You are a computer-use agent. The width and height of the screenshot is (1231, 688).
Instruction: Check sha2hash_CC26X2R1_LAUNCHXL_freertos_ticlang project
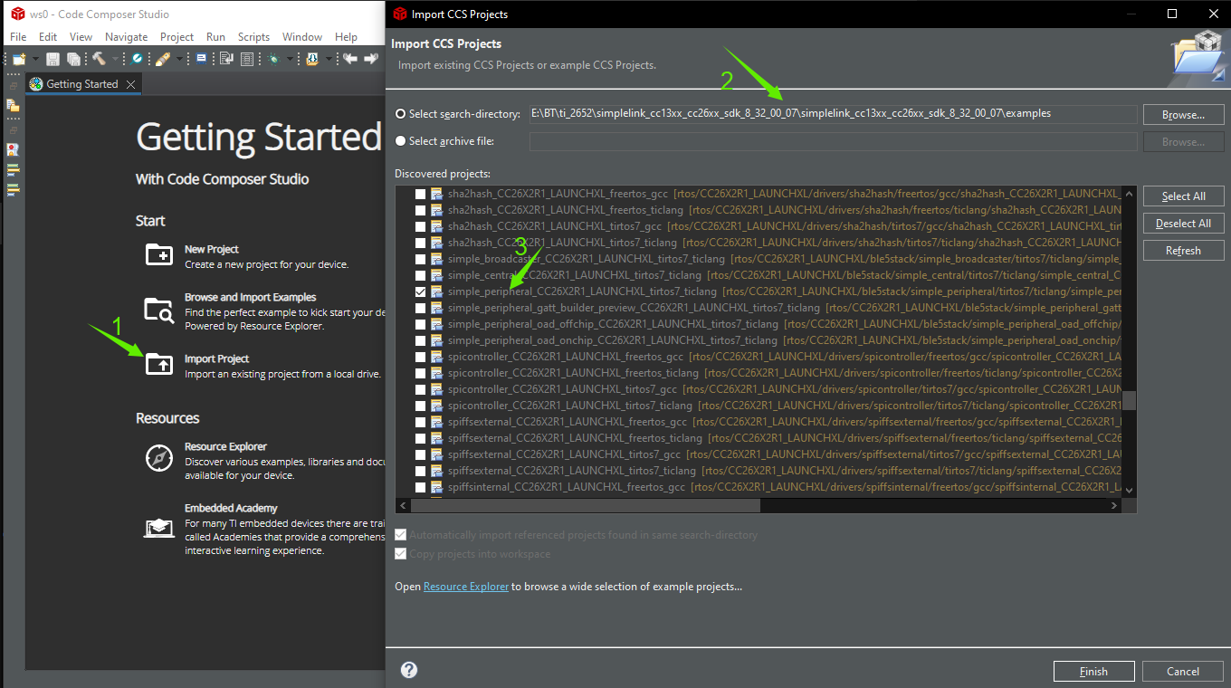point(420,211)
